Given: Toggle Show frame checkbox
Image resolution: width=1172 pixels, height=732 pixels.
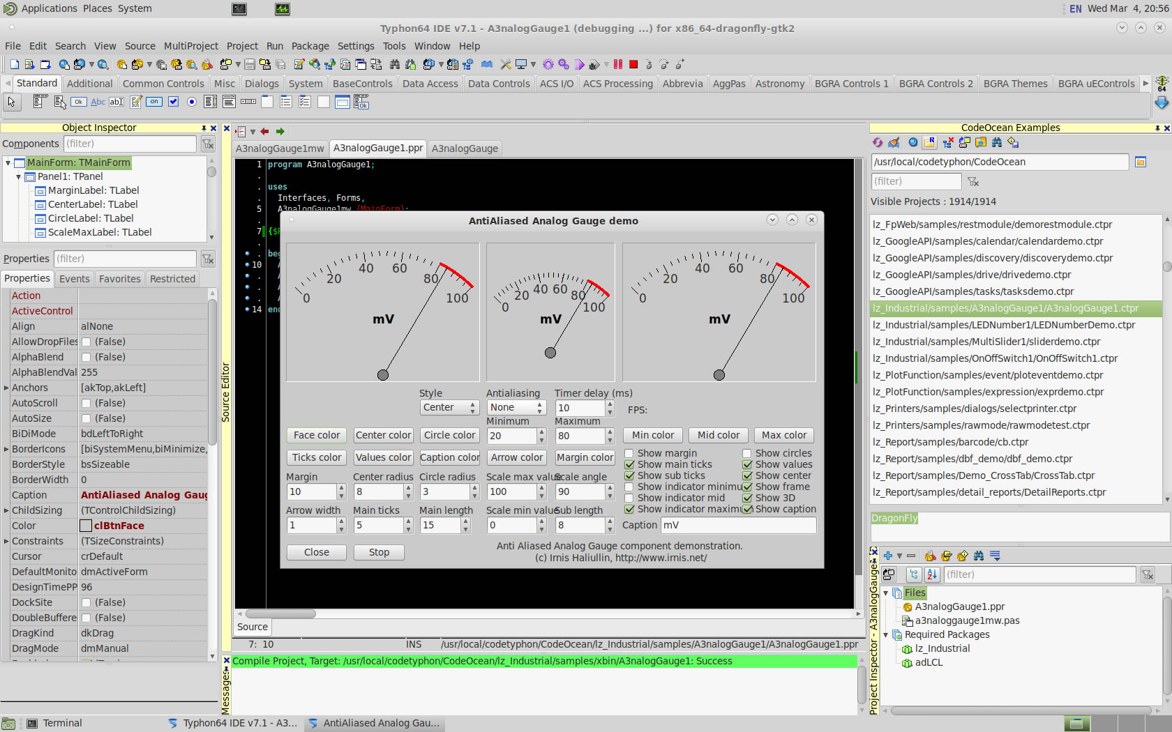Looking at the screenshot, I should point(747,487).
